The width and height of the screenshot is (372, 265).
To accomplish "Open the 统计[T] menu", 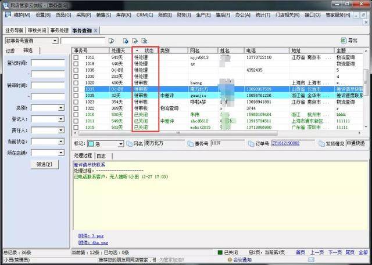I will click(263, 15).
